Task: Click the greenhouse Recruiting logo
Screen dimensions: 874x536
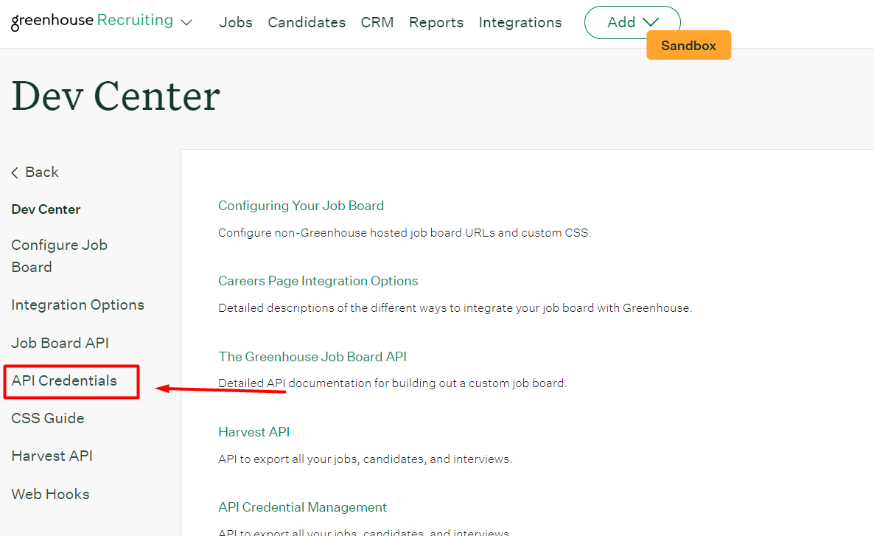Action: (x=92, y=21)
